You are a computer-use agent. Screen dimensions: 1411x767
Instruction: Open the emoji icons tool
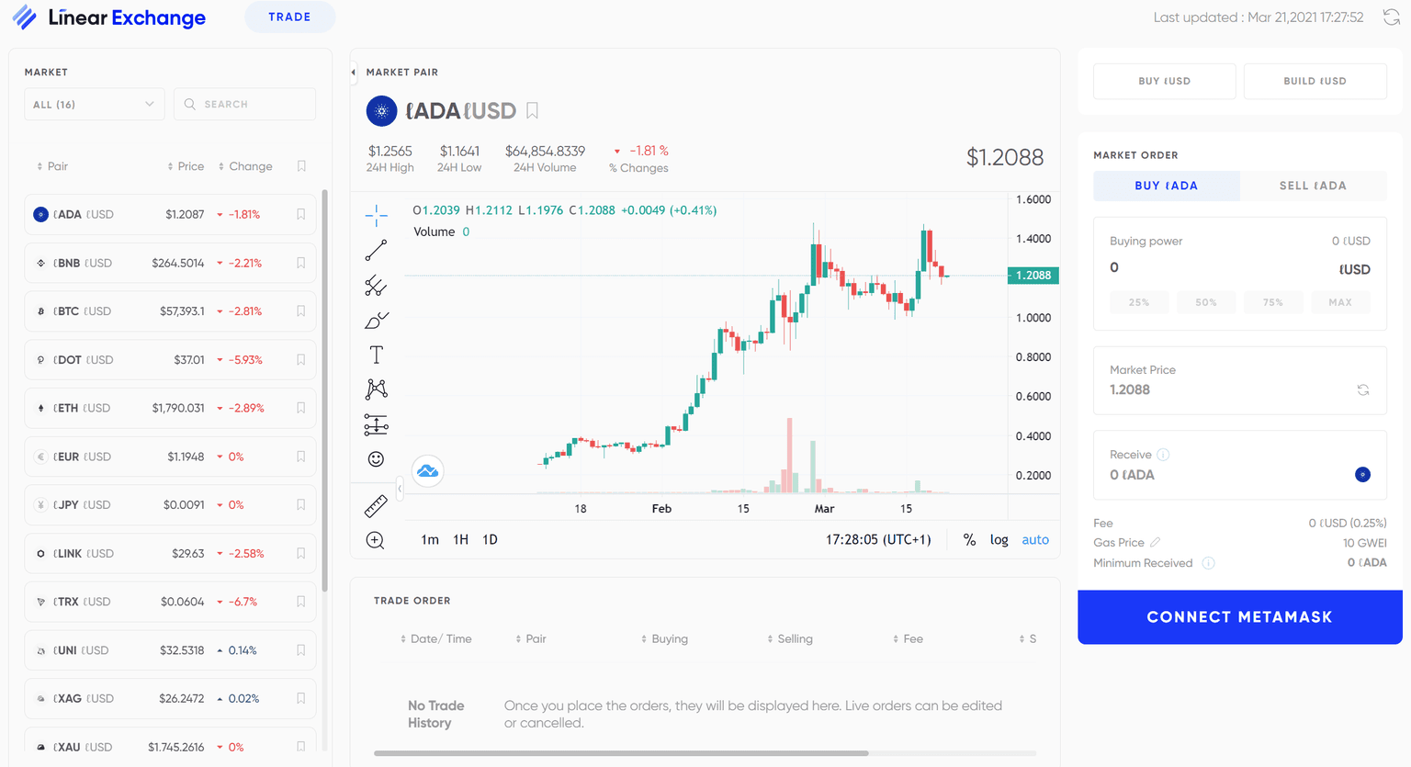point(376,459)
